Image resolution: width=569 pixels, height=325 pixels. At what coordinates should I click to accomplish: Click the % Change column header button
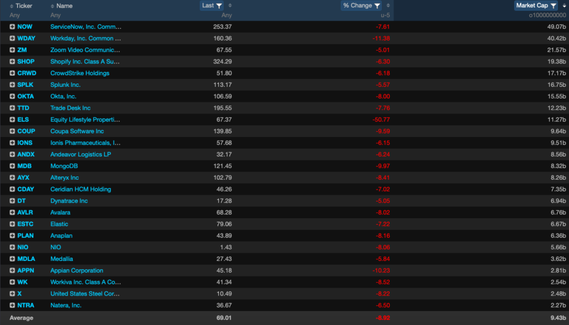361,6
